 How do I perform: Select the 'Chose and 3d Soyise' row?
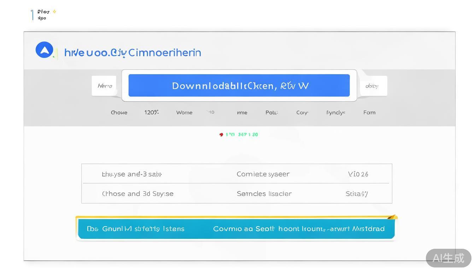[137, 194]
